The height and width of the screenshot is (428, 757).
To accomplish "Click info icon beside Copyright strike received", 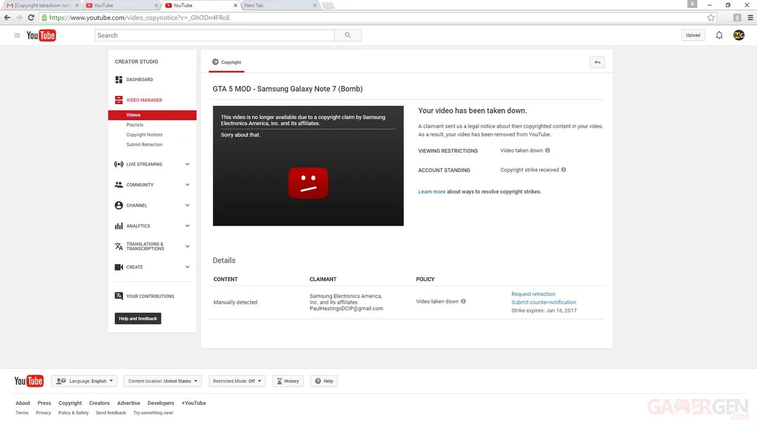I will click(564, 169).
